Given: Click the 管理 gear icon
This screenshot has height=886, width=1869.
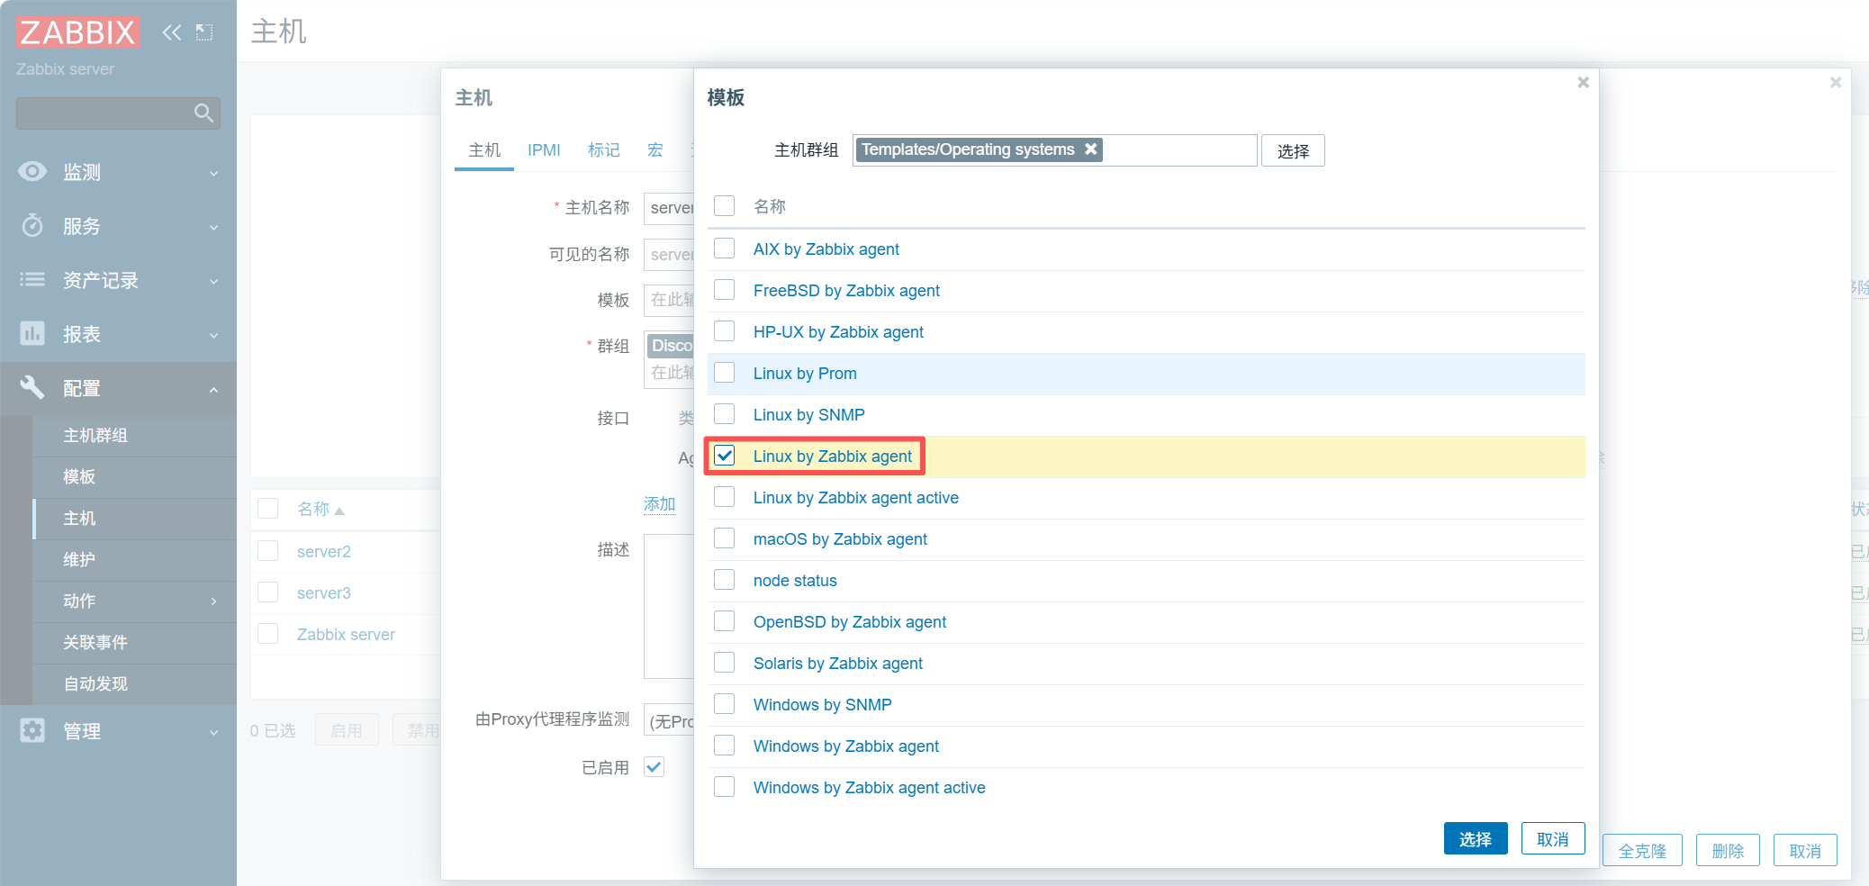Looking at the screenshot, I should [x=32, y=730].
